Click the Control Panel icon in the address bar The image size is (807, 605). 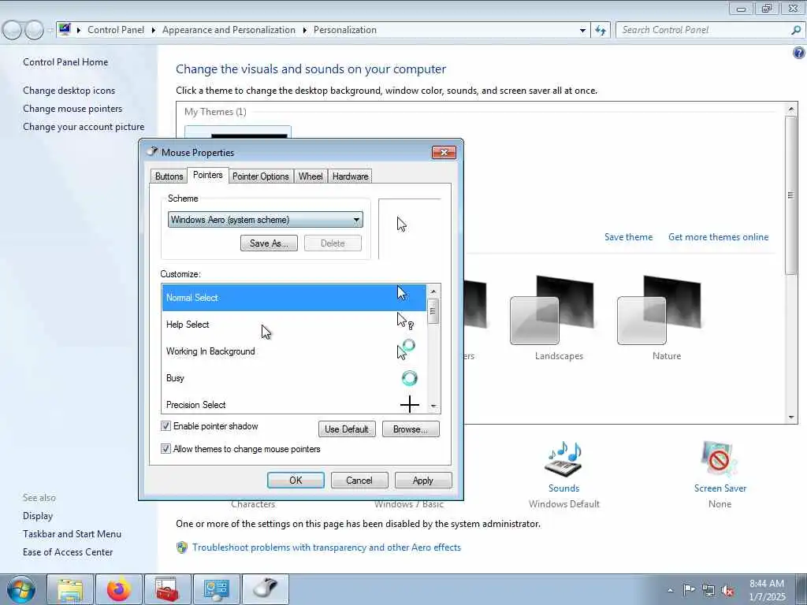(65, 29)
